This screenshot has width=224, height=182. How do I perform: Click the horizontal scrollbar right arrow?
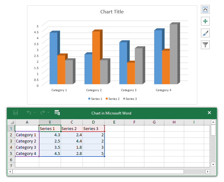click(208, 171)
